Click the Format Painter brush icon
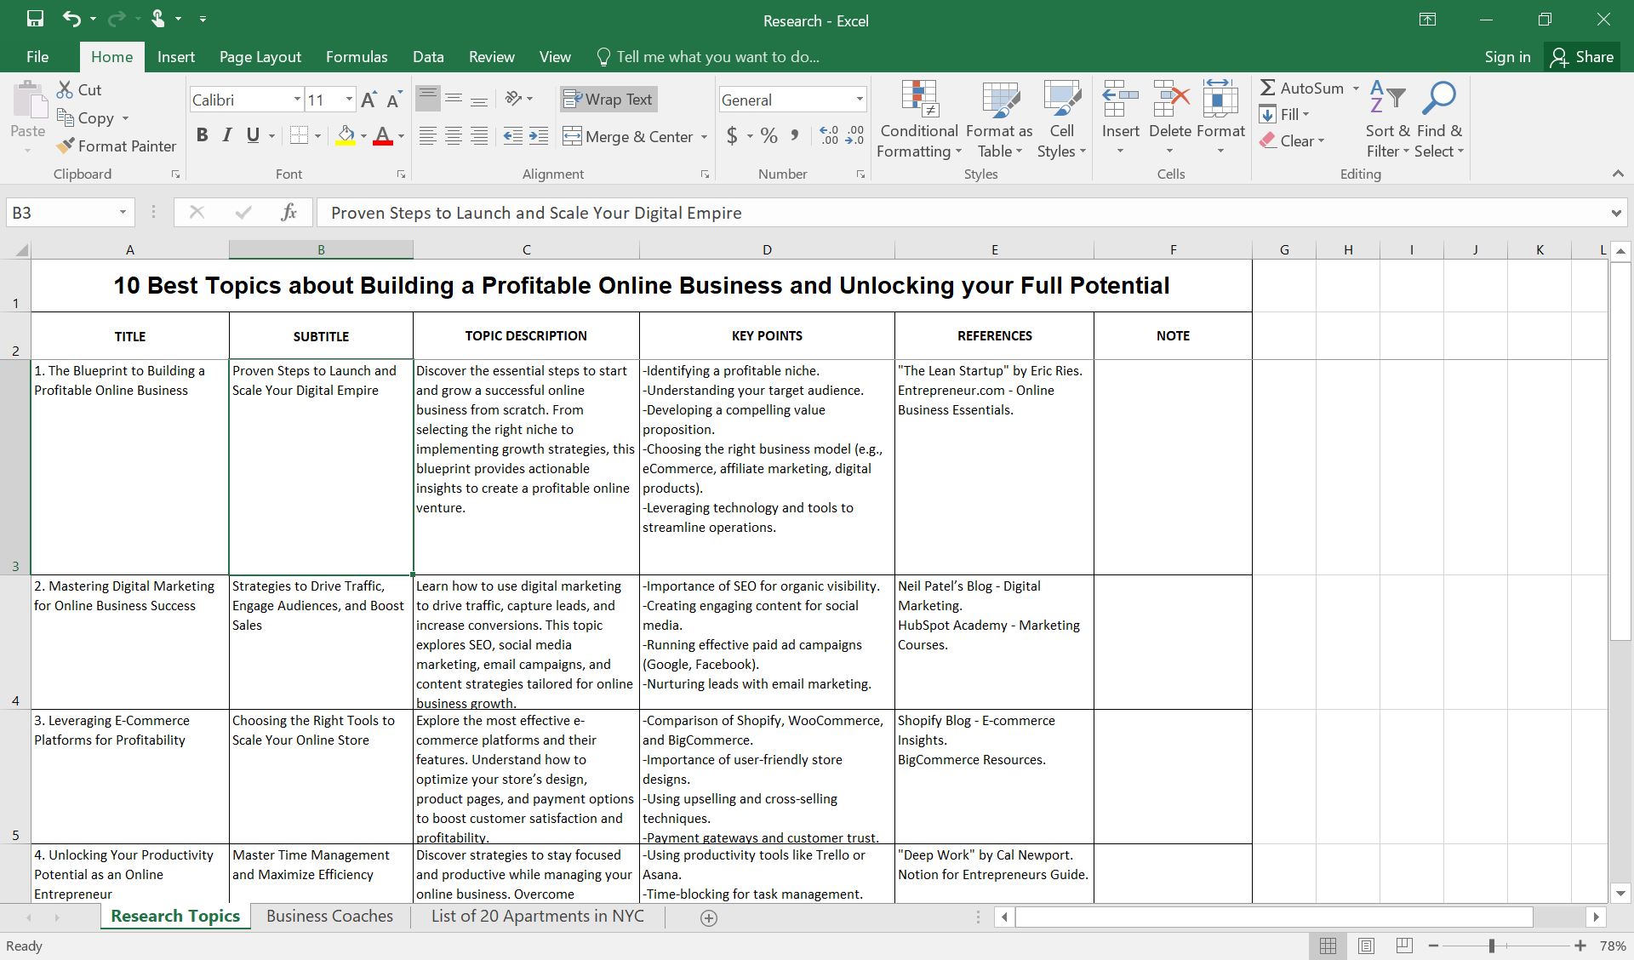This screenshot has width=1634, height=960. coord(66,146)
